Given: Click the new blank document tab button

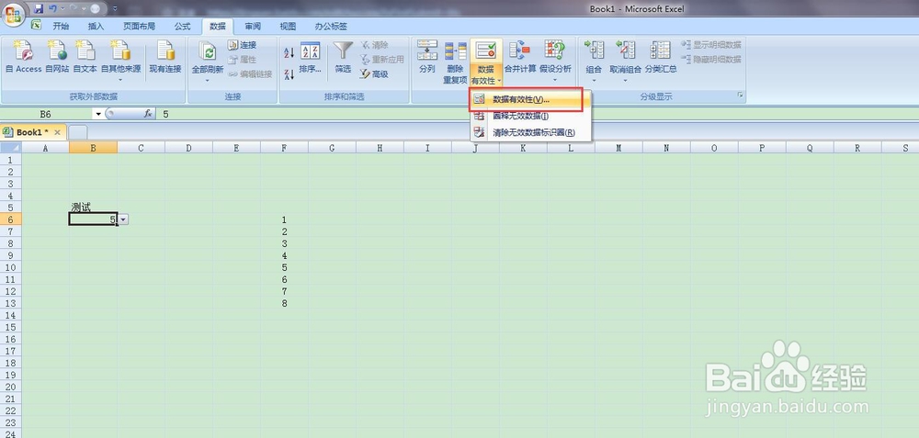Looking at the screenshot, I should (78, 132).
